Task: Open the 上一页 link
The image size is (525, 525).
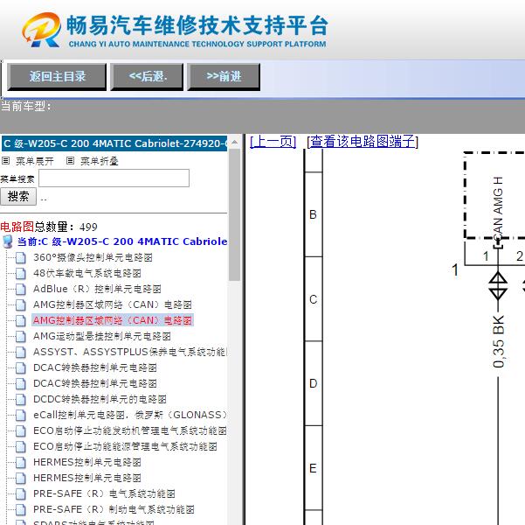Action: click(273, 141)
